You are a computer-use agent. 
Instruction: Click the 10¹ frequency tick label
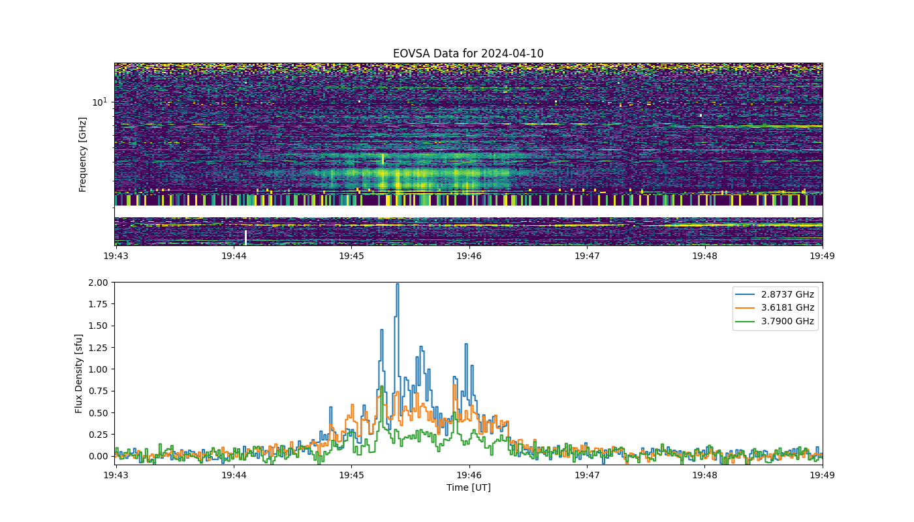click(x=99, y=102)
